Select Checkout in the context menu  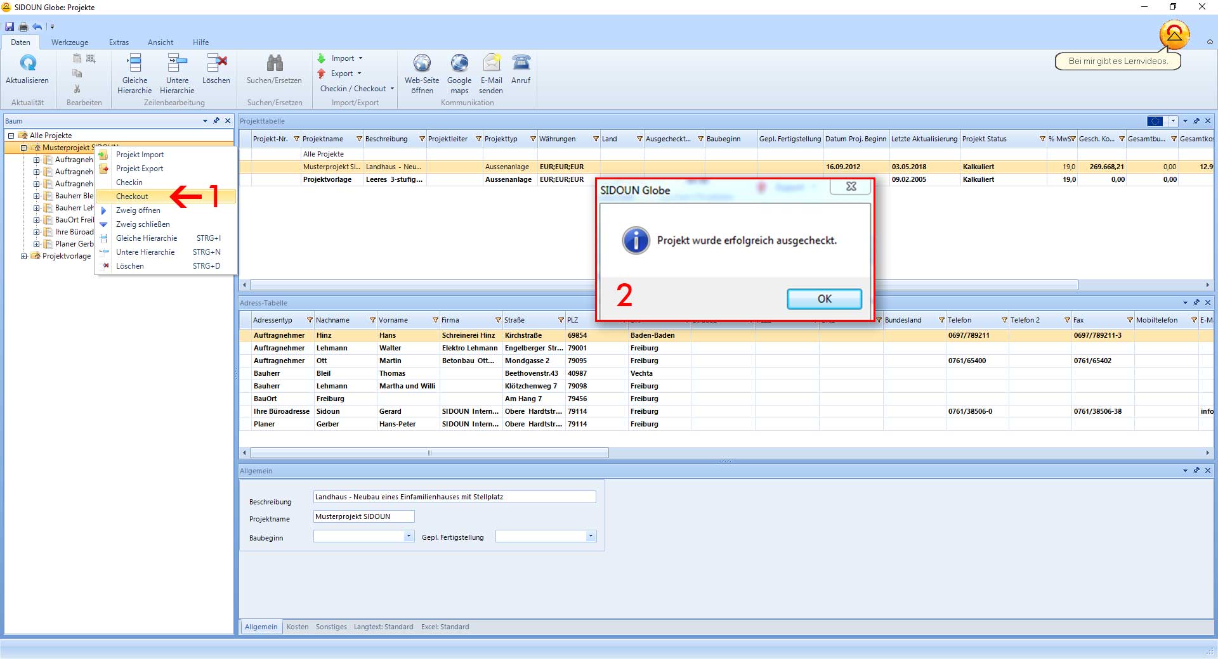[x=132, y=196]
